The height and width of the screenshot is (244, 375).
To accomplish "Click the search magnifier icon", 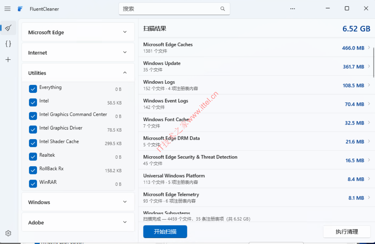I will click(223, 9).
